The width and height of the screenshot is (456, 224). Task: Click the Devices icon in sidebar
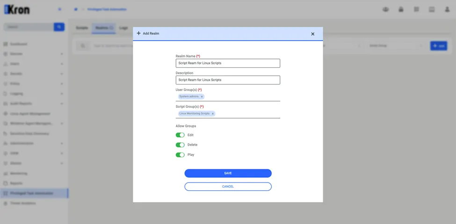click(x=5, y=54)
